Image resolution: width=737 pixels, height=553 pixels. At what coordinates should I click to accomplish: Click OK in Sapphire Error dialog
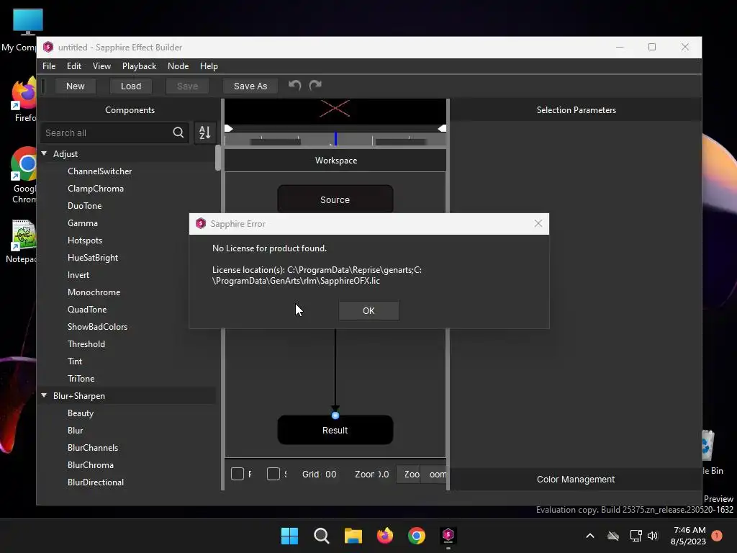point(369,311)
